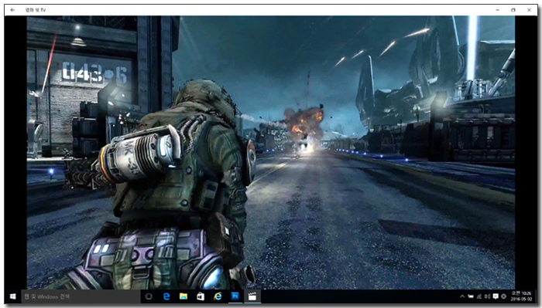Open the volume control tray icon
The image size is (542, 308).
tap(487, 296)
